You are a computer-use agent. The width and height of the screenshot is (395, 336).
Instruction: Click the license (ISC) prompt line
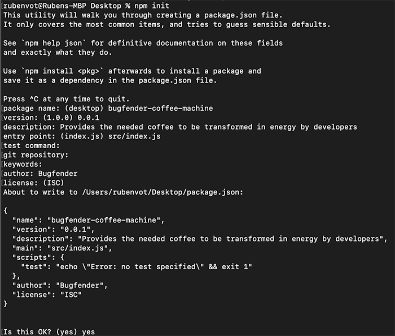coord(34,183)
